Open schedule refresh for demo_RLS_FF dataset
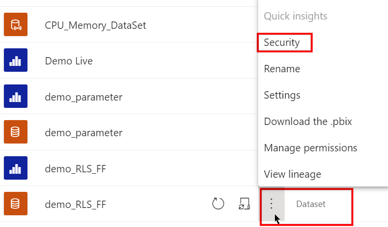 244,204
